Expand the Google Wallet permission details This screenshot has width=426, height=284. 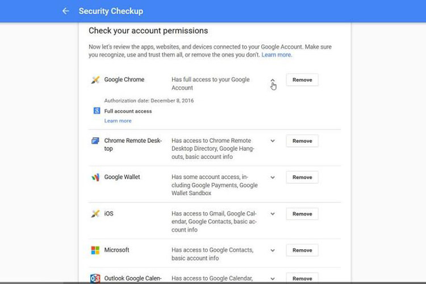(x=273, y=178)
